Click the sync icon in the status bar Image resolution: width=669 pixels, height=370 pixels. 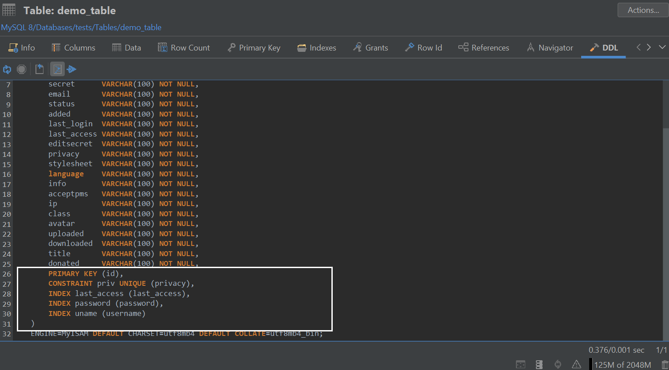[559, 363]
